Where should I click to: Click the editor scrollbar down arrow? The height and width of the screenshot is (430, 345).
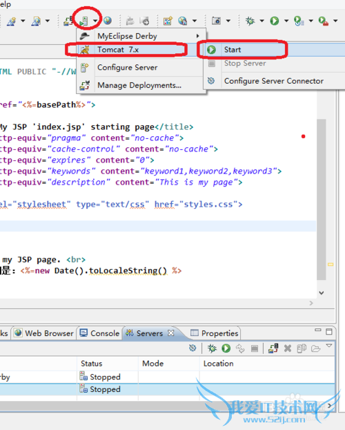tap(322, 293)
